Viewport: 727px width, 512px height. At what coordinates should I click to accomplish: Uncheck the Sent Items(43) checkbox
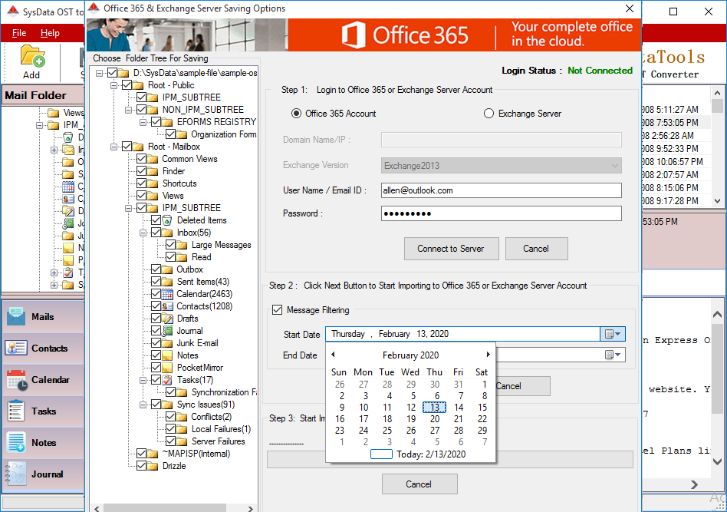pos(156,282)
